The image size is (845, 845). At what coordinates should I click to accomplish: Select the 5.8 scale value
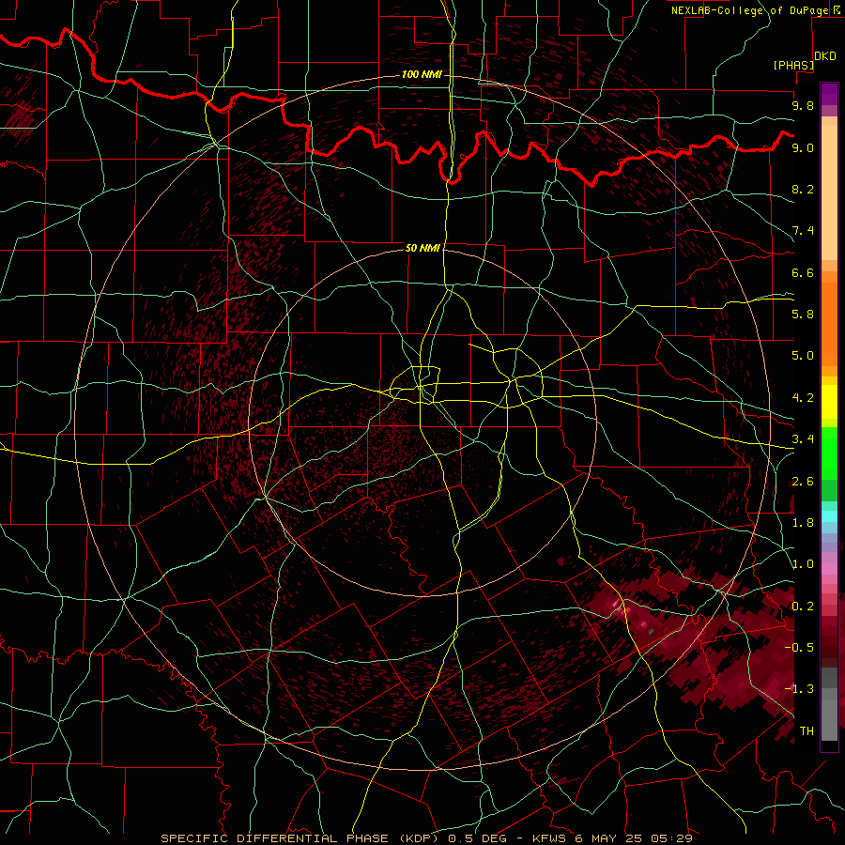[x=803, y=314]
